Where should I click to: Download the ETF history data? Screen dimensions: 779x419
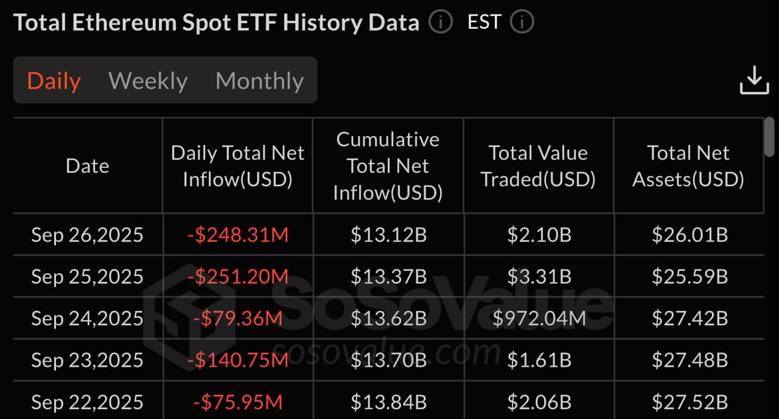[754, 80]
